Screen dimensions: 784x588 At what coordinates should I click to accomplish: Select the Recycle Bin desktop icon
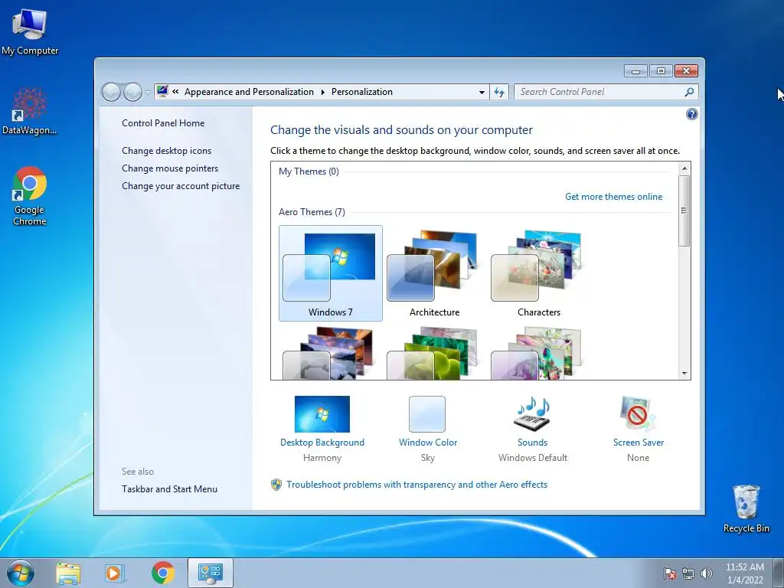point(746,508)
